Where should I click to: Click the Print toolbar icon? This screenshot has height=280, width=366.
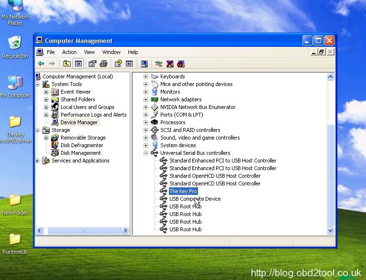103,64
